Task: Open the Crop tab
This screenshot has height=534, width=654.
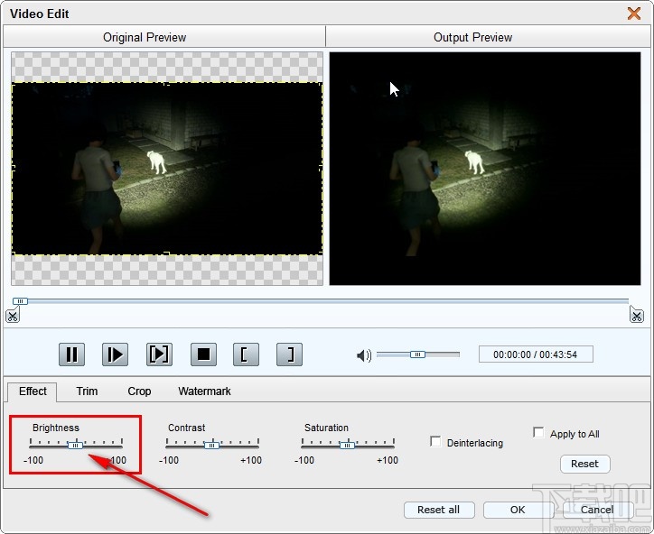Action: tap(139, 391)
